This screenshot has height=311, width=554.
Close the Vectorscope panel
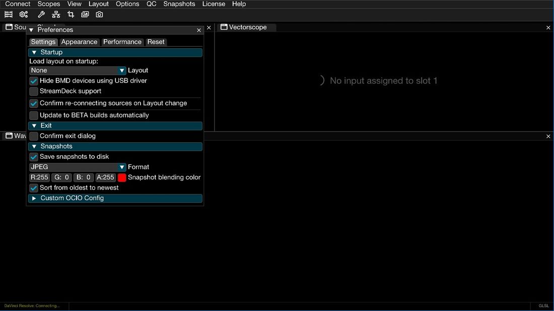tap(548, 28)
